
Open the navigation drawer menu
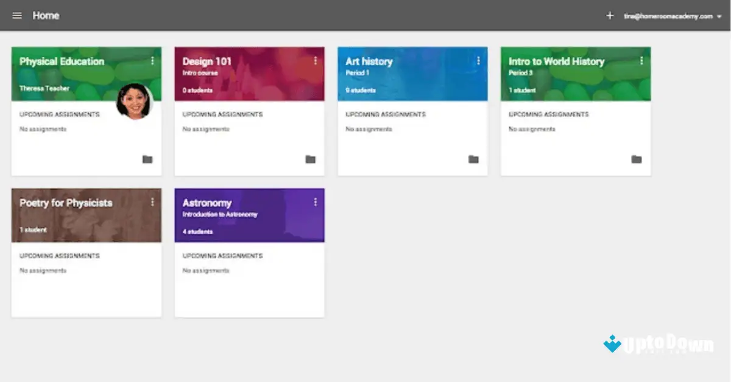pyautogui.click(x=17, y=16)
